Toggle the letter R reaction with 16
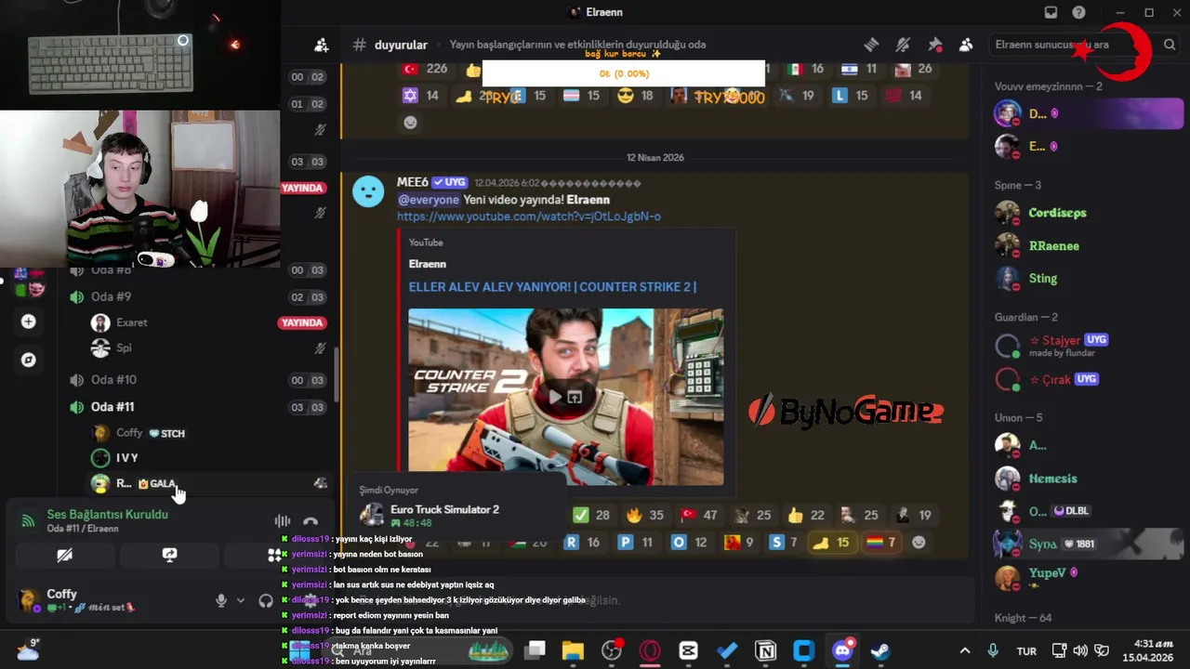The height and width of the screenshot is (669, 1190). pos(582,543)
